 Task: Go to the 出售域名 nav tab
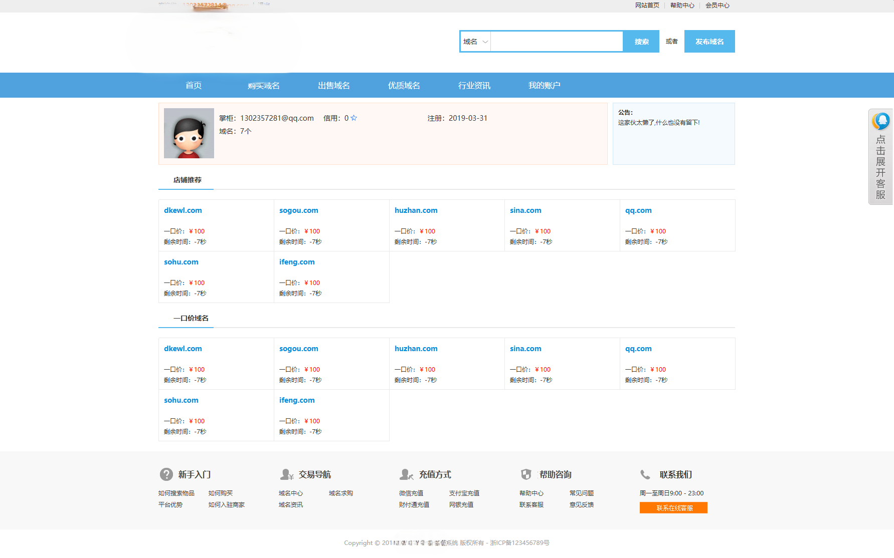[334, 86]
